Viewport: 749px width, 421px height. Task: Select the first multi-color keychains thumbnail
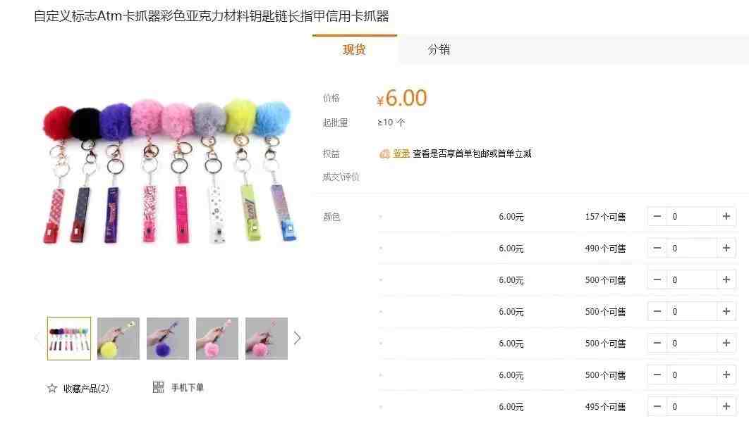pyautogui.click(x=69, y=339)
